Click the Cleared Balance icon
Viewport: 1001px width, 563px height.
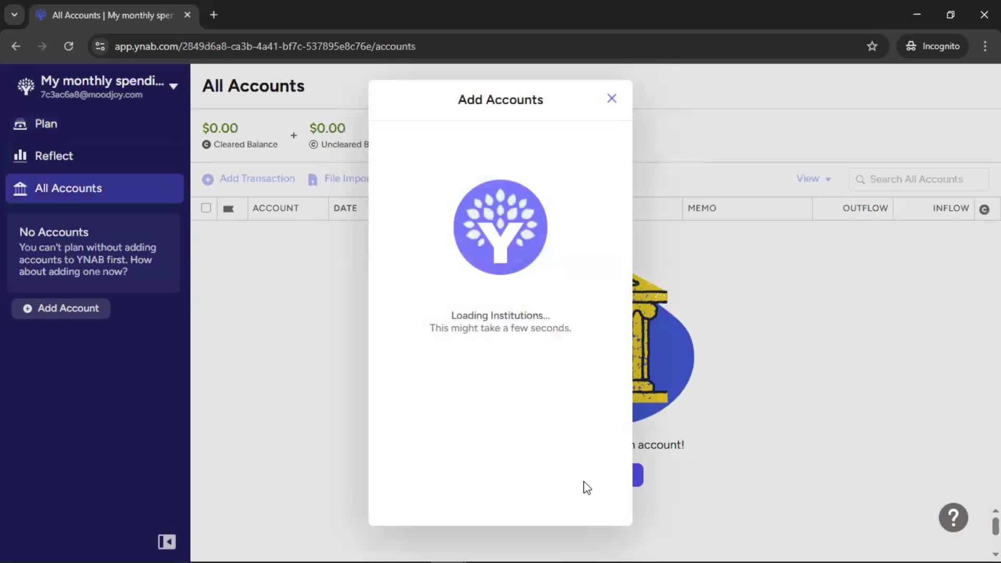(x=206, y=144)
